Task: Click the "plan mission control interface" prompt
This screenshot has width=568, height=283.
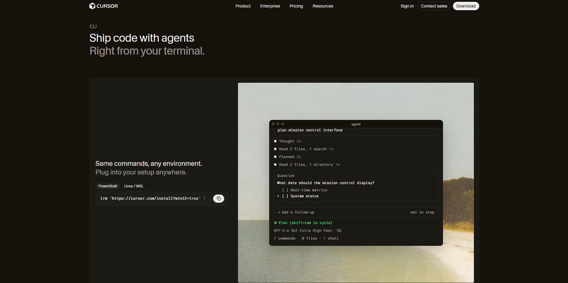Action: pos(310,130)
